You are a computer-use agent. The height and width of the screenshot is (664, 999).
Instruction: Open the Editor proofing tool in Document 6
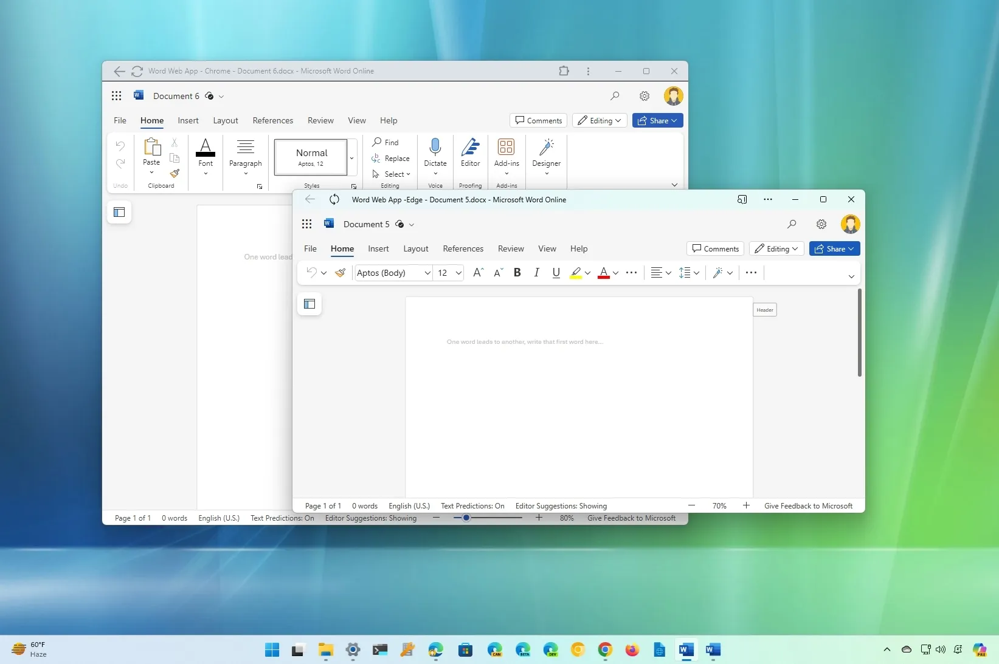(x=470, y=153)
